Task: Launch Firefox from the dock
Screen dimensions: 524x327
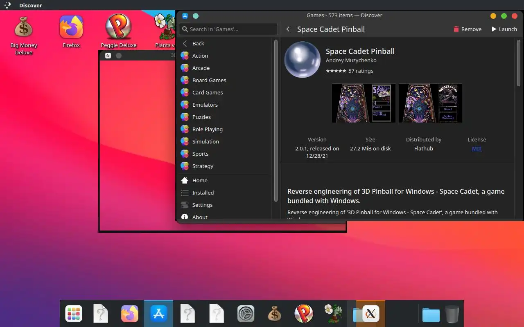Action: 130,314
